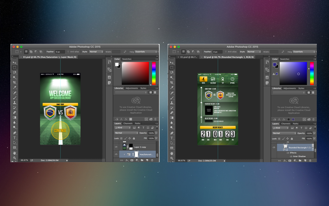Switch to Styles tab in the right window
Screen dimensions: 329x206
(301, 88)
